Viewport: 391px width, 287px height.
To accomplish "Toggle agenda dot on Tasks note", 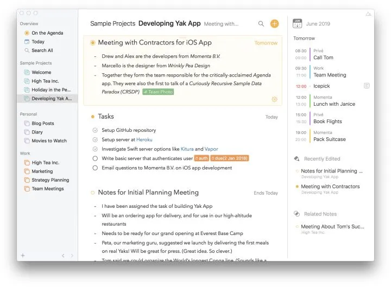I will coord(93,117).
